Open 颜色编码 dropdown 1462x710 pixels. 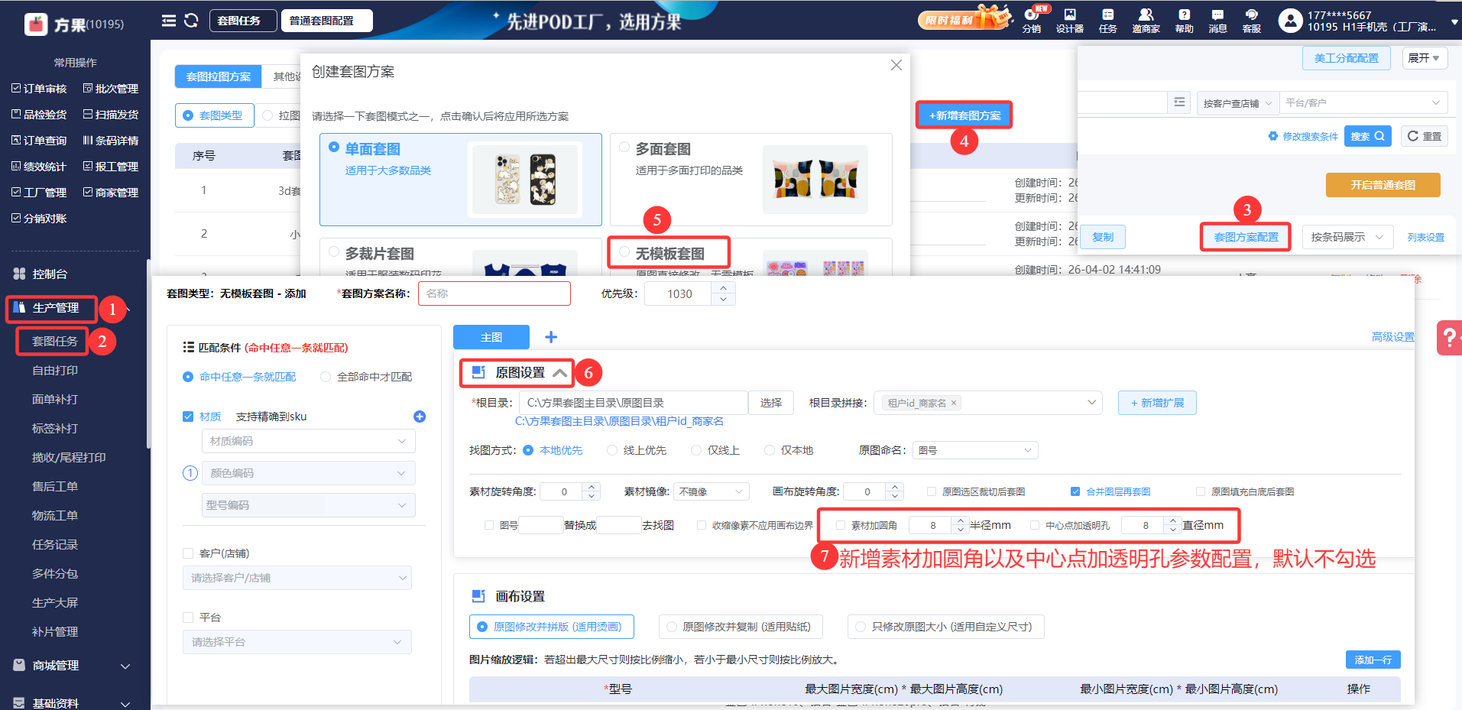pos(308,473)
